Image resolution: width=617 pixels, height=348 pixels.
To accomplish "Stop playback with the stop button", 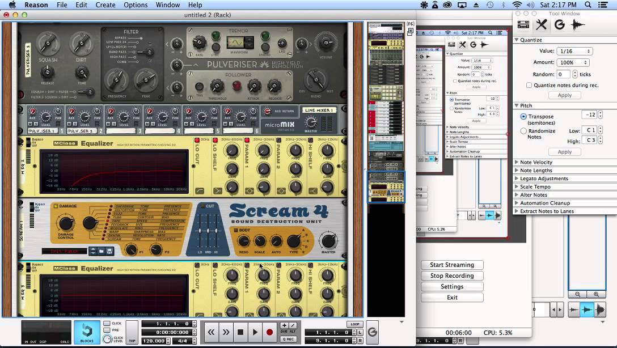I will (x=240, y=332).
